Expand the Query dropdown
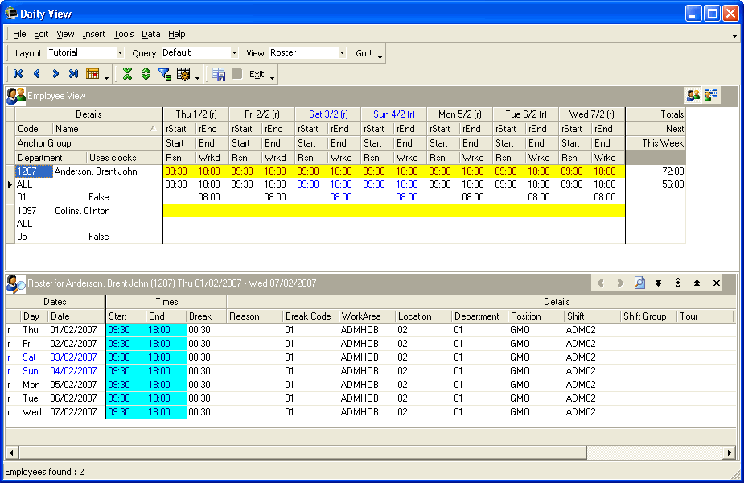Viewport: 744px width, 483px height. pos(234,53)
